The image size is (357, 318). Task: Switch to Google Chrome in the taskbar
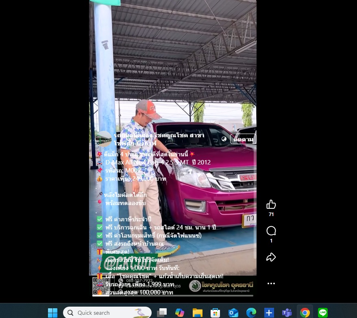305,313
